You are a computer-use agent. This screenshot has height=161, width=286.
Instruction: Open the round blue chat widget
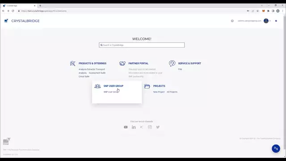276,148
